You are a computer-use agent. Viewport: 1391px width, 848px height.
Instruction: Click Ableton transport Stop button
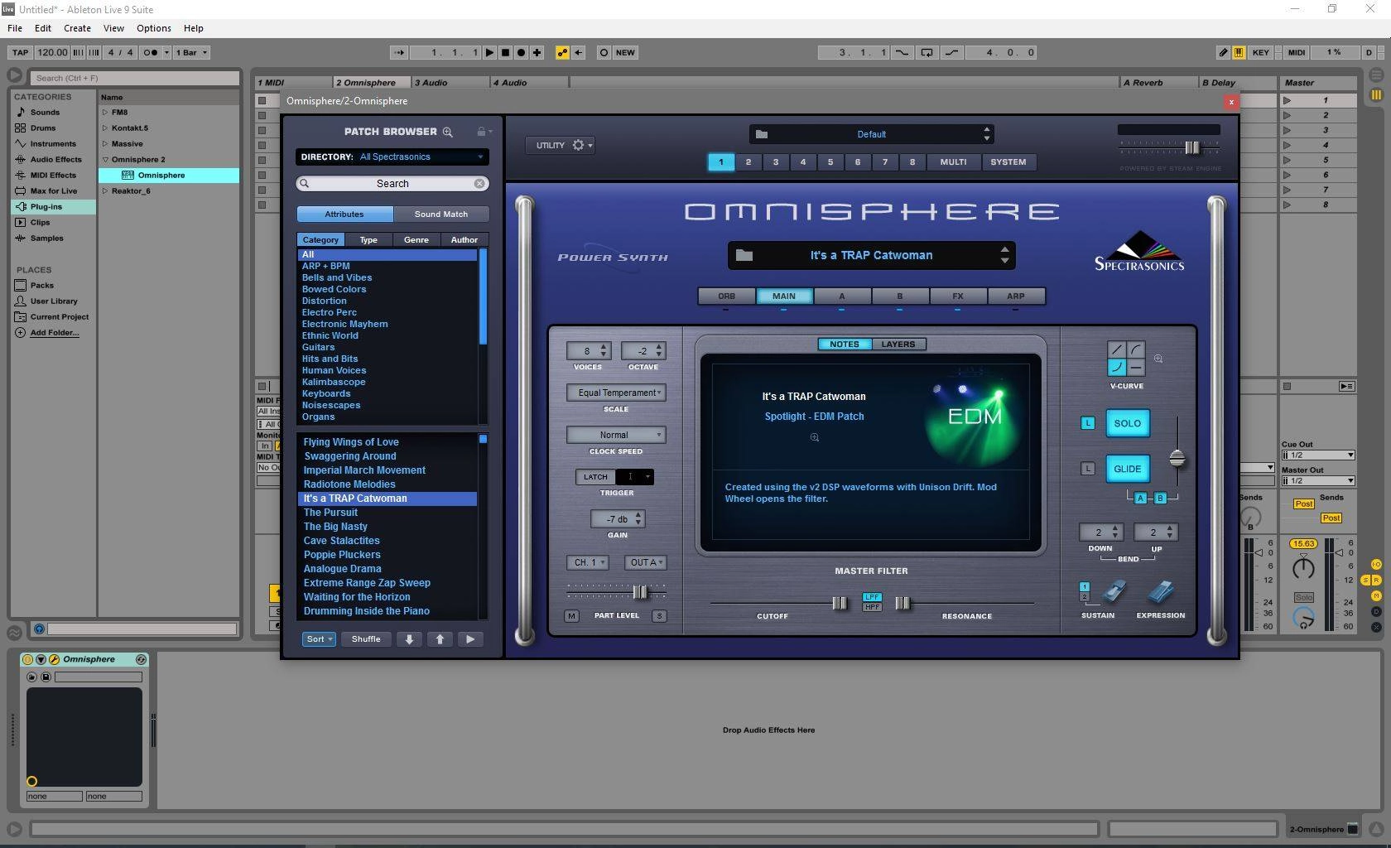coord(505,52)
